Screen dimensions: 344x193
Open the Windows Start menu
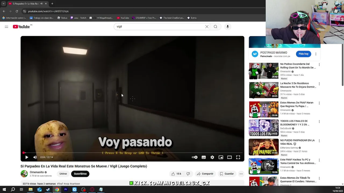tap(4, 190)
